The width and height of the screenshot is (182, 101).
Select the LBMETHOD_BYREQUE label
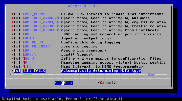coord(41,22)
